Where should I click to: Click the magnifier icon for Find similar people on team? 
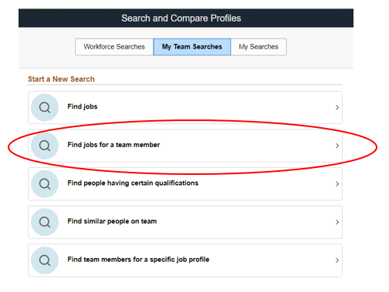(45, 222)
